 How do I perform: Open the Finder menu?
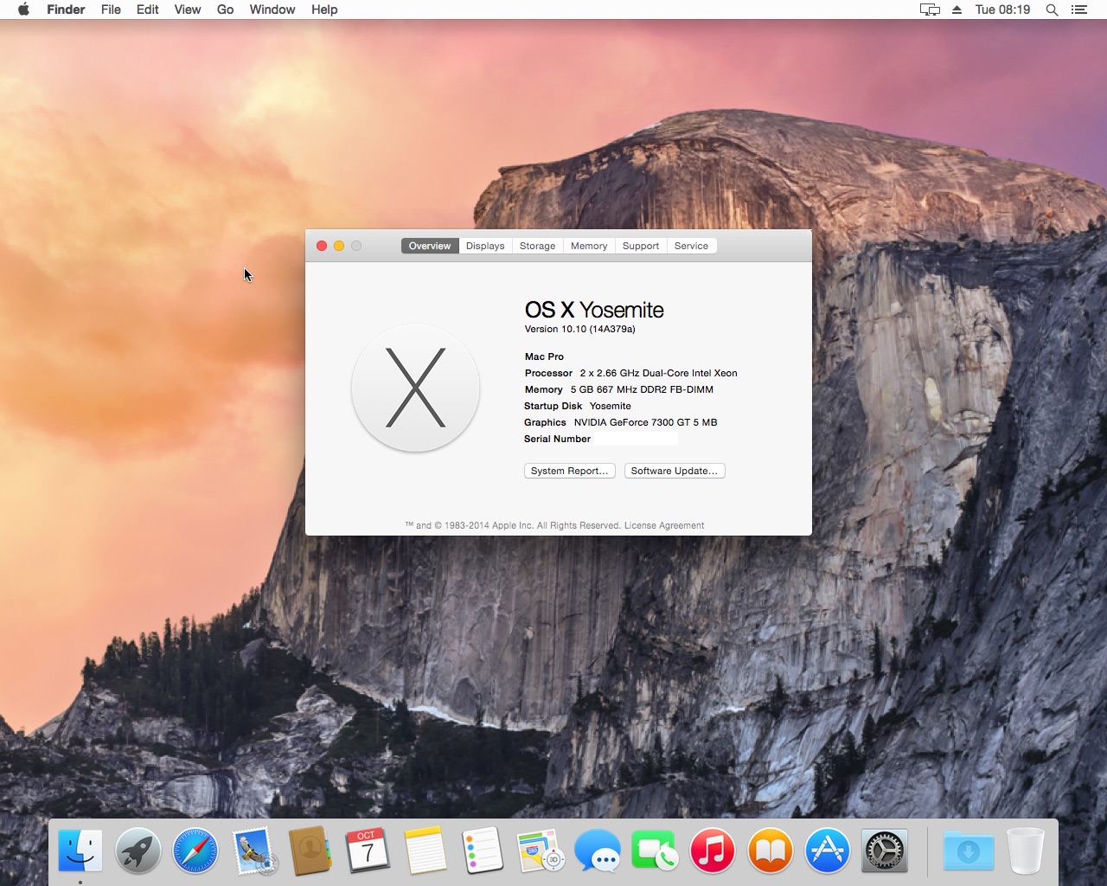point(66,10)
